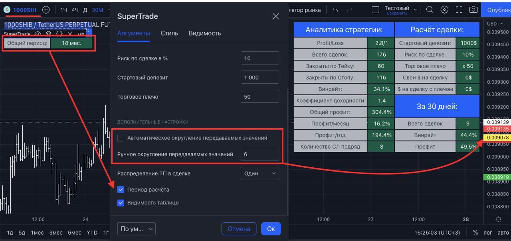Click the add symbol plus icon
Viewport: 511px width, 241px height.
tap(46, 10)
